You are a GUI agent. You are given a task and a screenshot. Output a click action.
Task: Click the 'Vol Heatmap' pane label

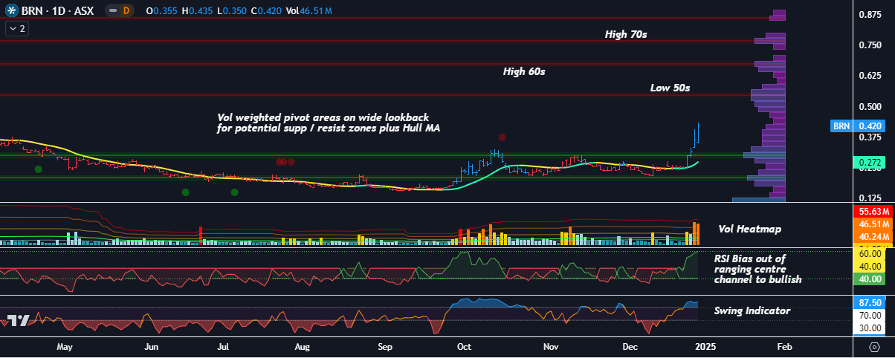pyautogui.click(x=744, y=229)
